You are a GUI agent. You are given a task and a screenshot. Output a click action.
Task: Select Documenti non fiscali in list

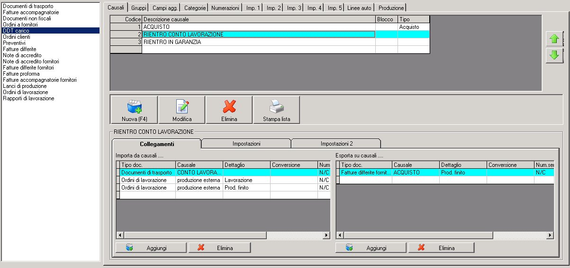coord(50,18)
